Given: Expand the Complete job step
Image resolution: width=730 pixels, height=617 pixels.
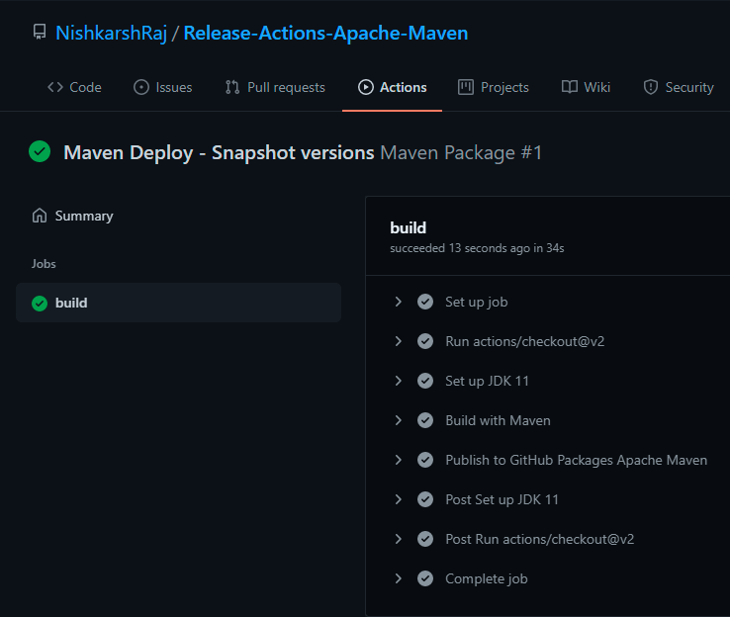Looking at the screenshot, I should pyautogui.click(x=398, y=578).
